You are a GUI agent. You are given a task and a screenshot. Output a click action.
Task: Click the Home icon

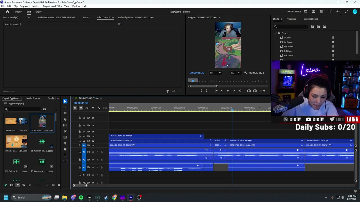click(x=8, y=12)
